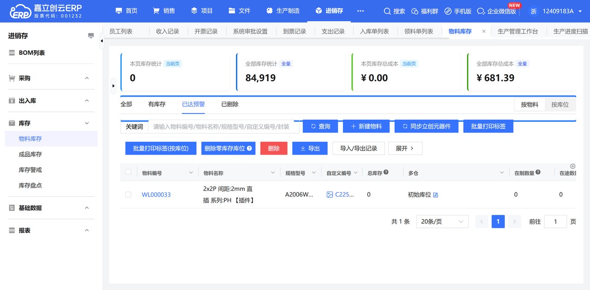This screenshot has height=290, width=590.
Task: Open the 销售 top menu
Action: click(x=164, y=11)
